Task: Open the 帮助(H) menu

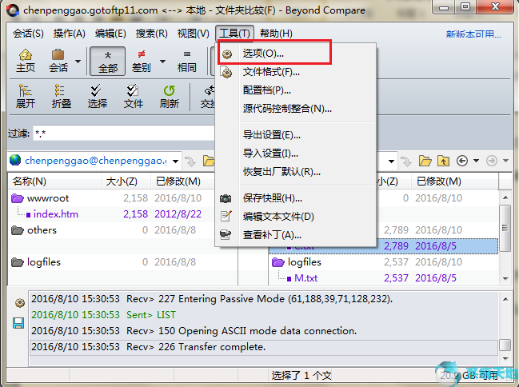Action: pos(276,34)
